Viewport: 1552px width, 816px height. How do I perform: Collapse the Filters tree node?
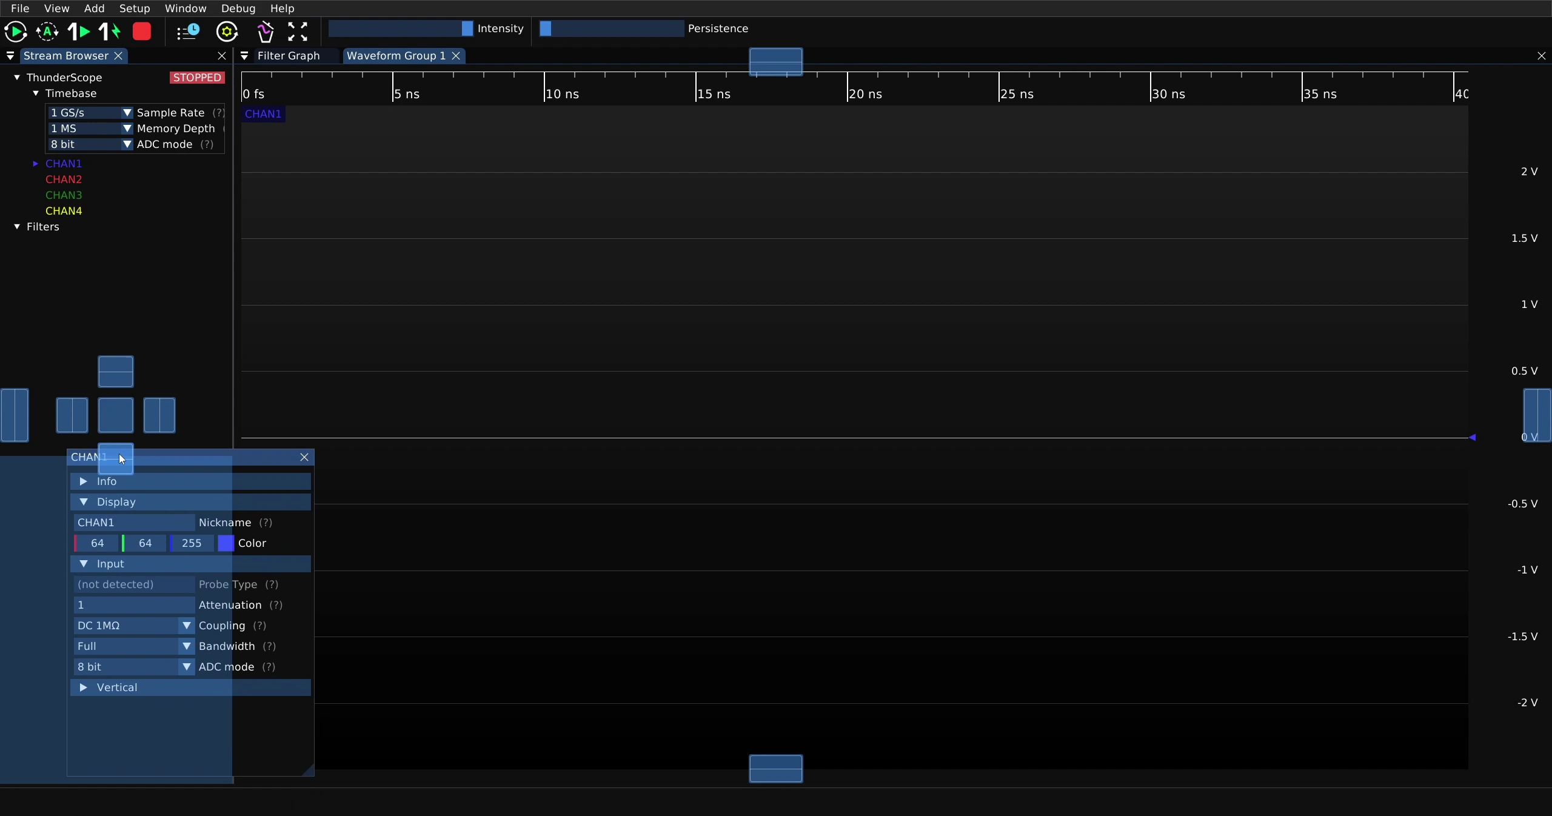tap(17, 227)
